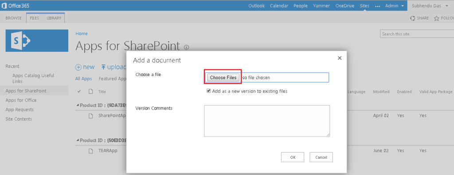Switch to the BROWSE ribbon tab

[x=14, y=18]
